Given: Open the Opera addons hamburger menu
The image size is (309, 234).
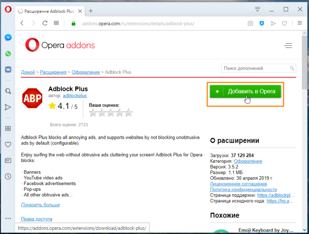Looking at the screenshot, I should pos(288,45).
